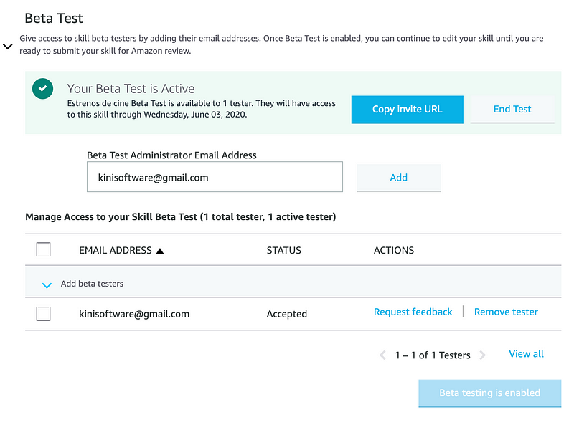Click the EMAIL ADDRESS column header
Viewport: 574px width, 422px height.
coord(116,251)
